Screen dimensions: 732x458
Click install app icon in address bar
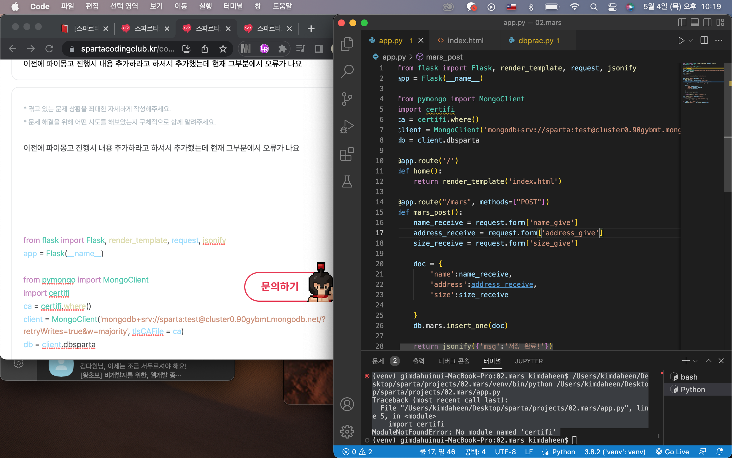click(186, 49)
